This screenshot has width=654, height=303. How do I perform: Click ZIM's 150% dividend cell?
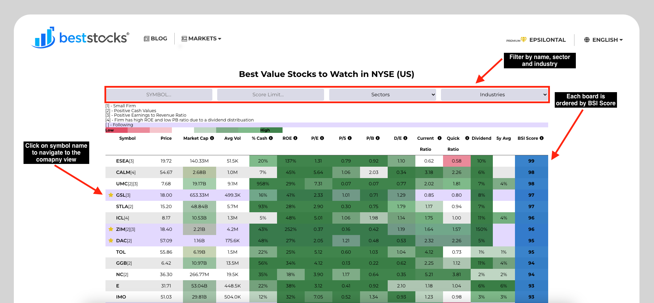(x=482, y=229)
